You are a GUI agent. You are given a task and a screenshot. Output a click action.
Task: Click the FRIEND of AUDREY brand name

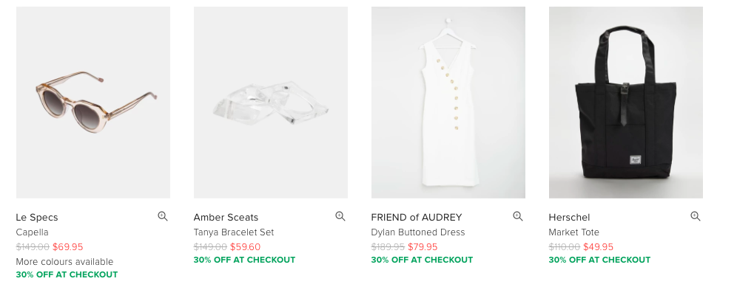(417, 218)
